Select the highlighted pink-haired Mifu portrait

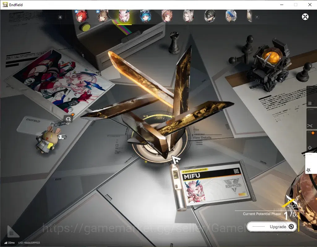click(x=124, y=16)
